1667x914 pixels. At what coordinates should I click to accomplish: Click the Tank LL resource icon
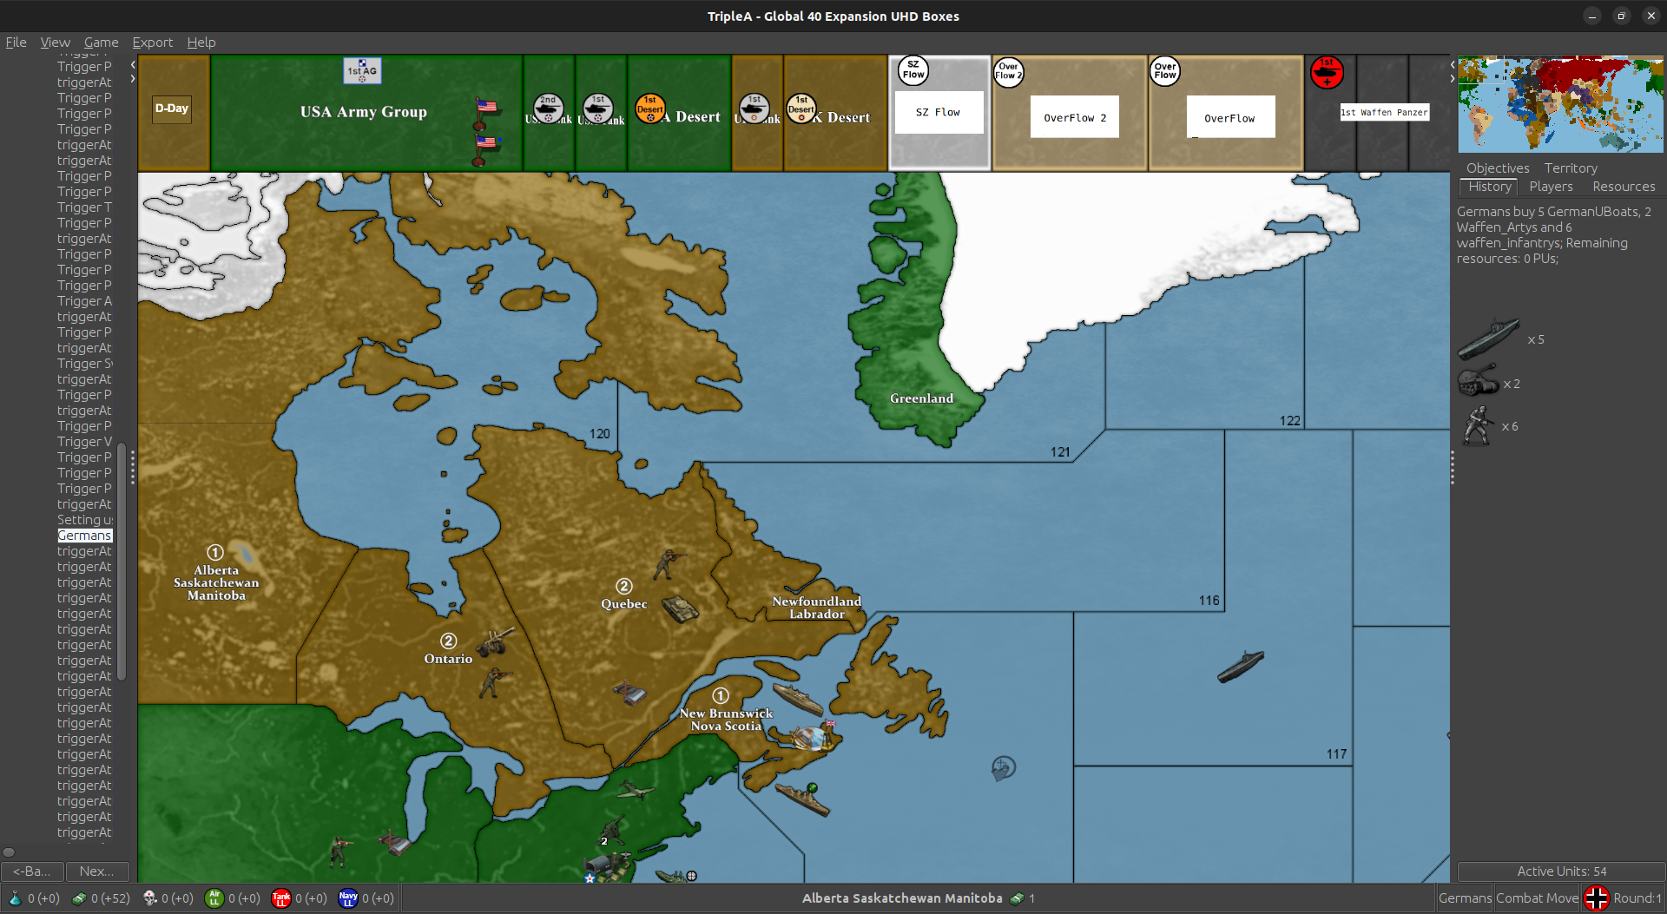tap(280, 898)
